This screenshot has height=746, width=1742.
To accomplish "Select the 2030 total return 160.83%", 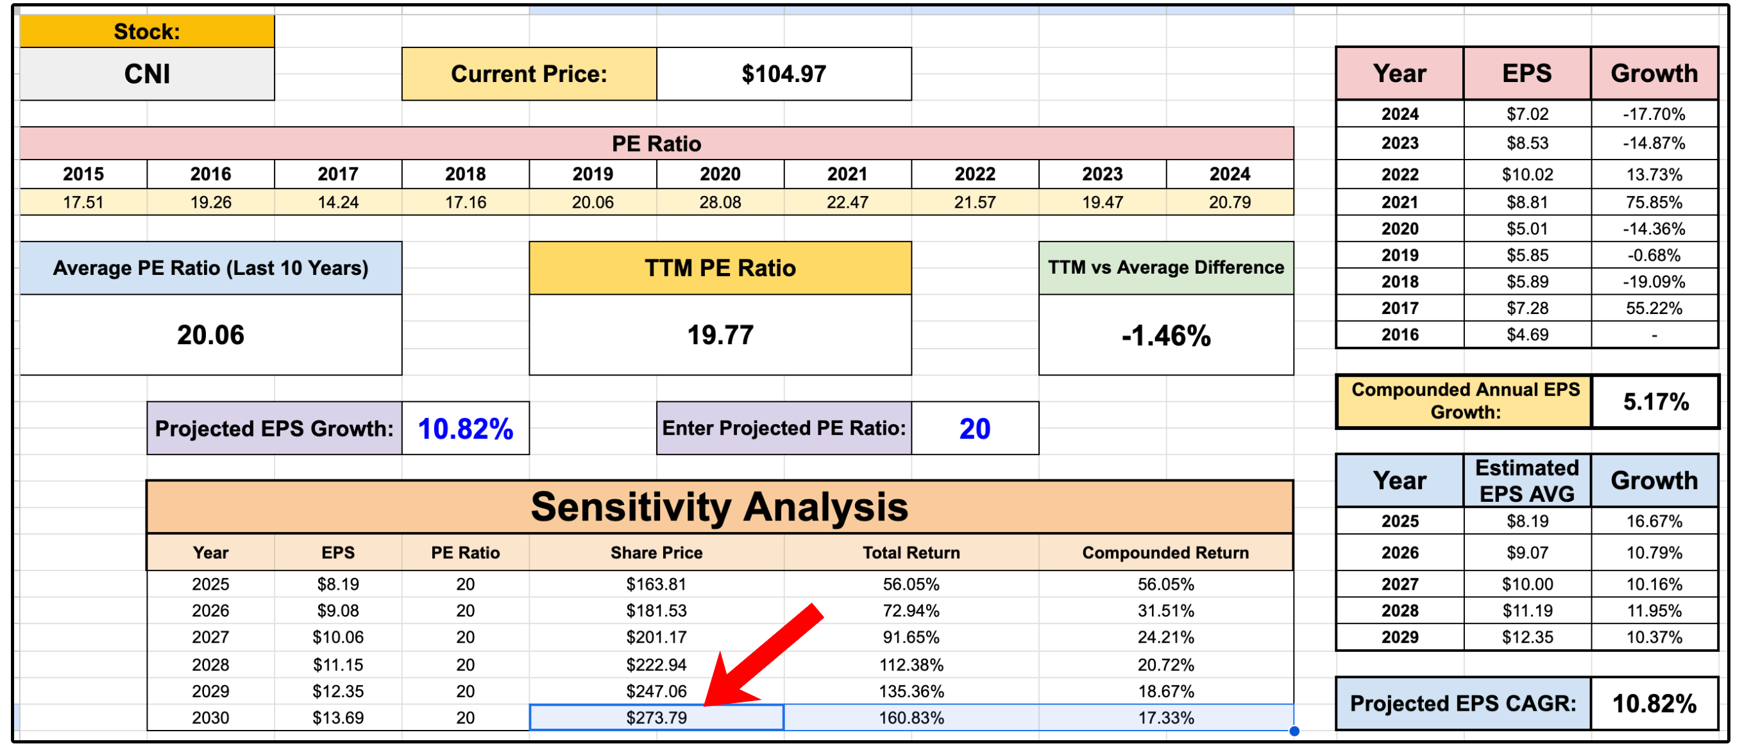I will pyautogui.click(x=910, y=718).
